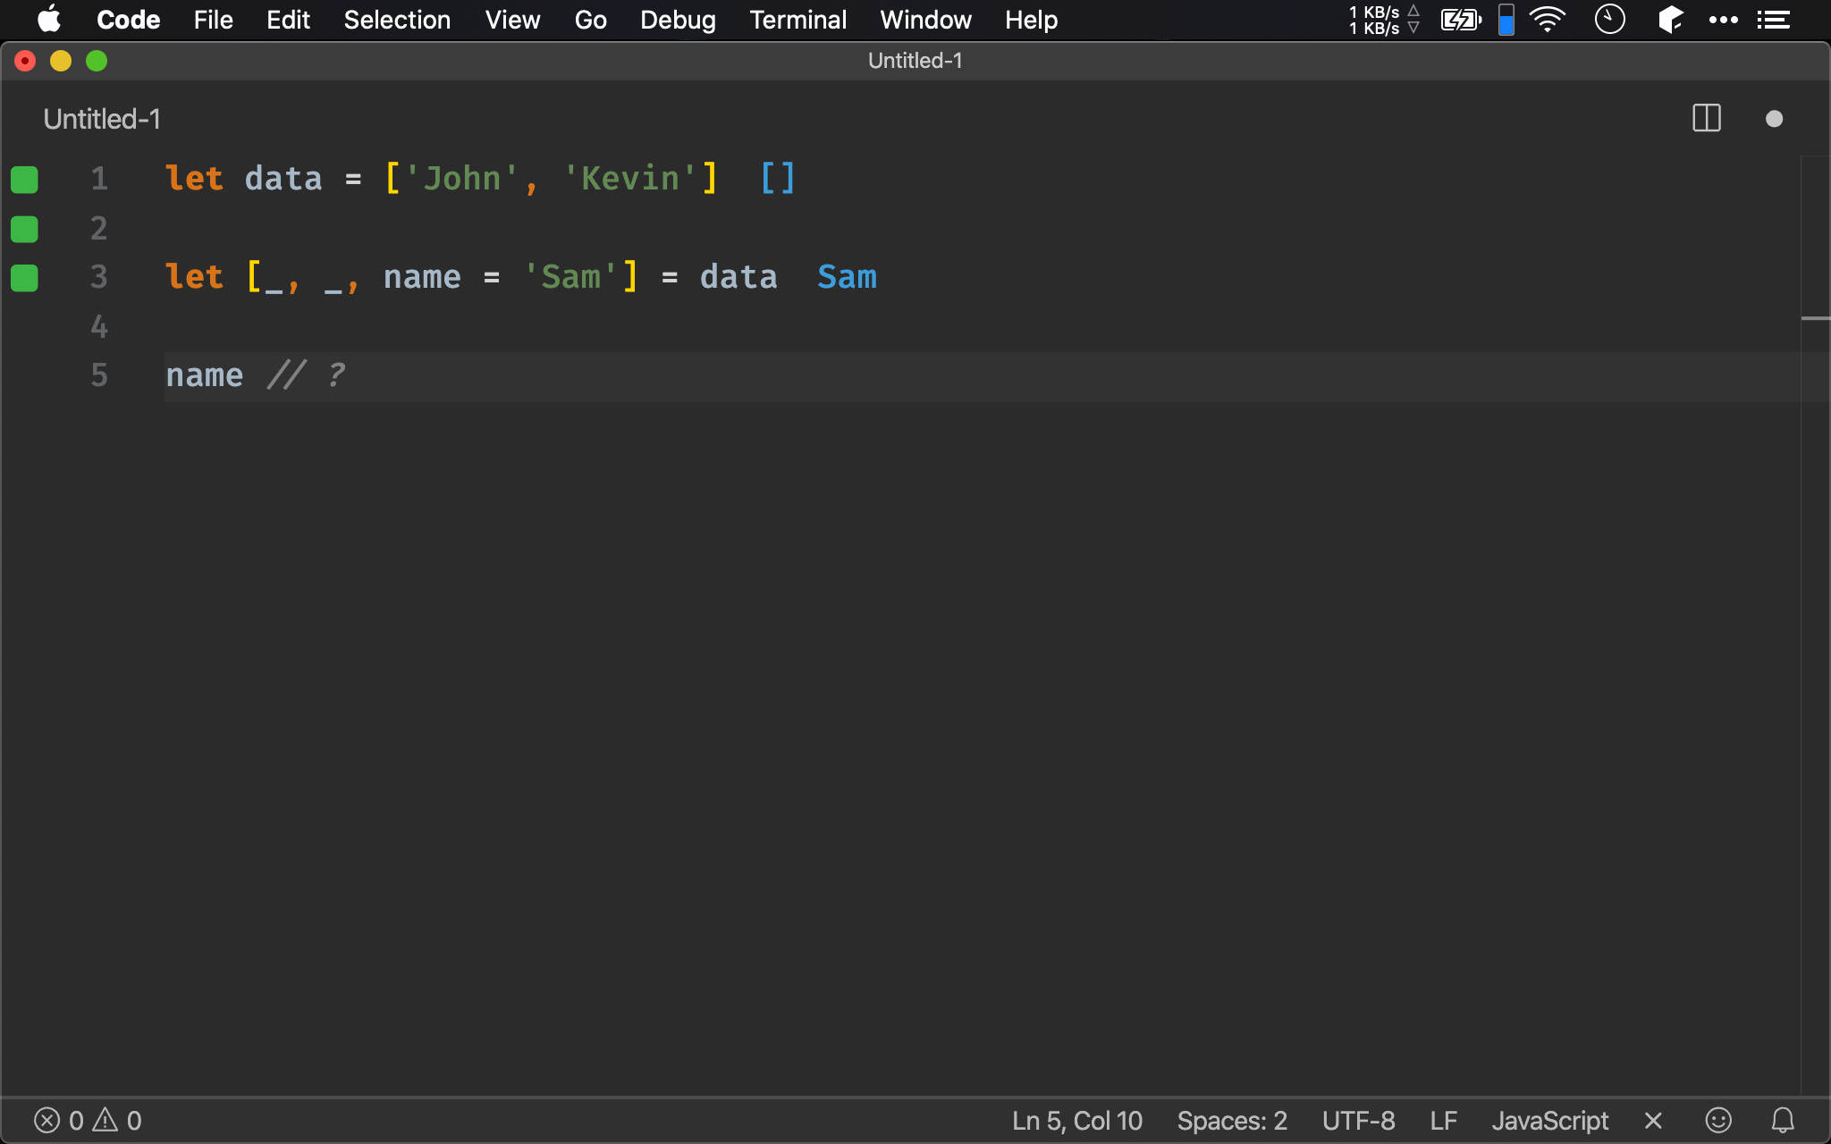Click the errors count icon in status bar

pos(47,1120)
